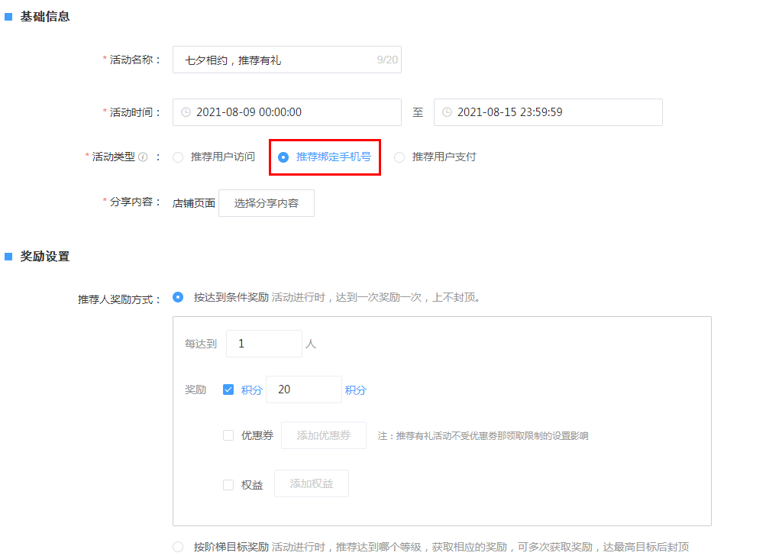Click the 选择分享内容 button
The width and height of the screenshot is (782, 556).
point(266,203)
